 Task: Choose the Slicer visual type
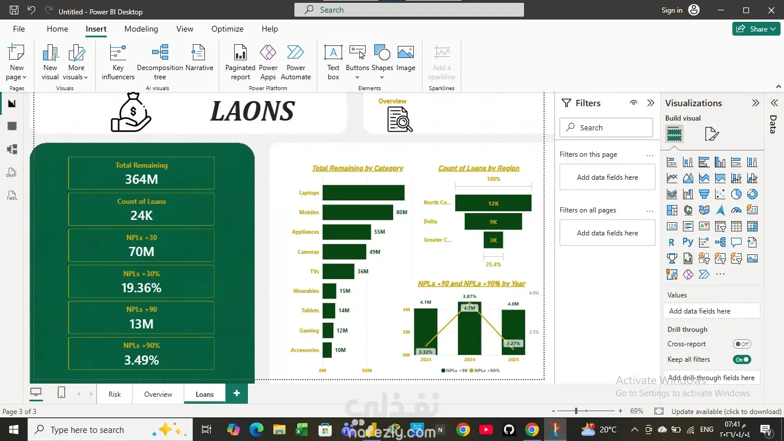point(720,226)
